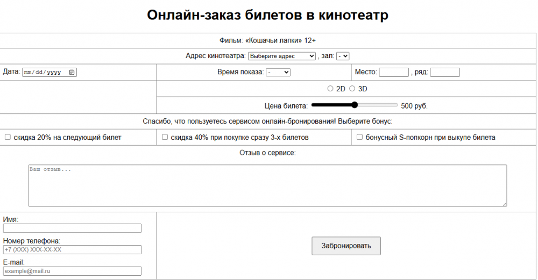Click the page heading Онлайн-заказ билетов в кинотеатр
538x280 pixels.
[267, 15]
